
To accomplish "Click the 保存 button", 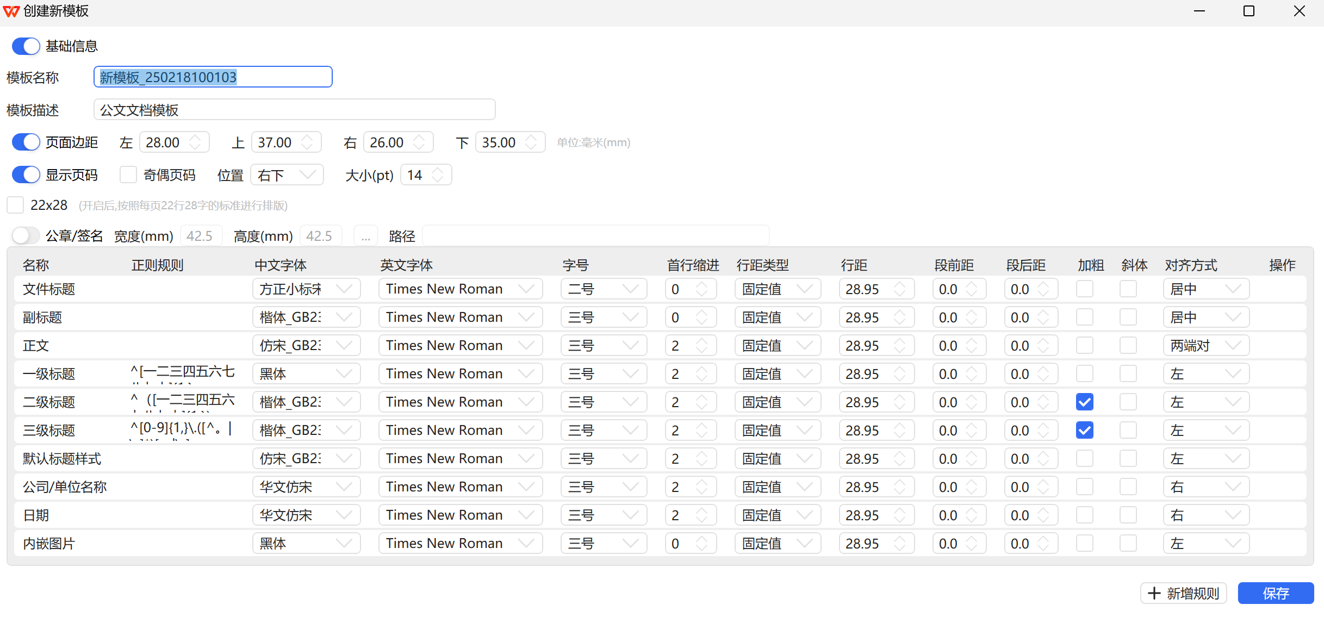I will (1275, 593).
